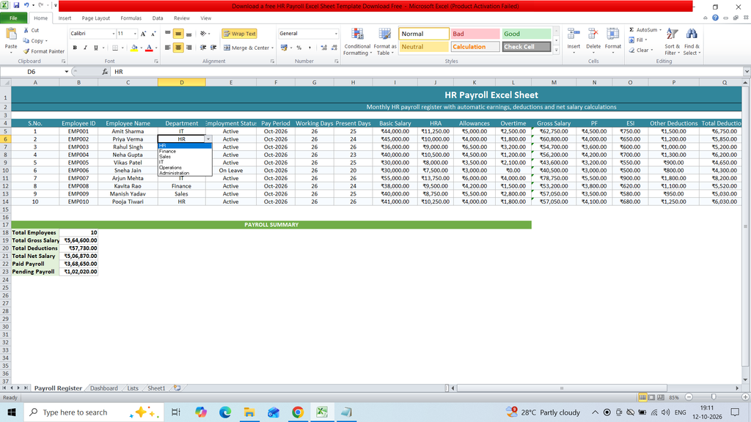Viewport: 751px width, 422px height.
Task: Choose Operations from department list
Action: coord(170,168)
